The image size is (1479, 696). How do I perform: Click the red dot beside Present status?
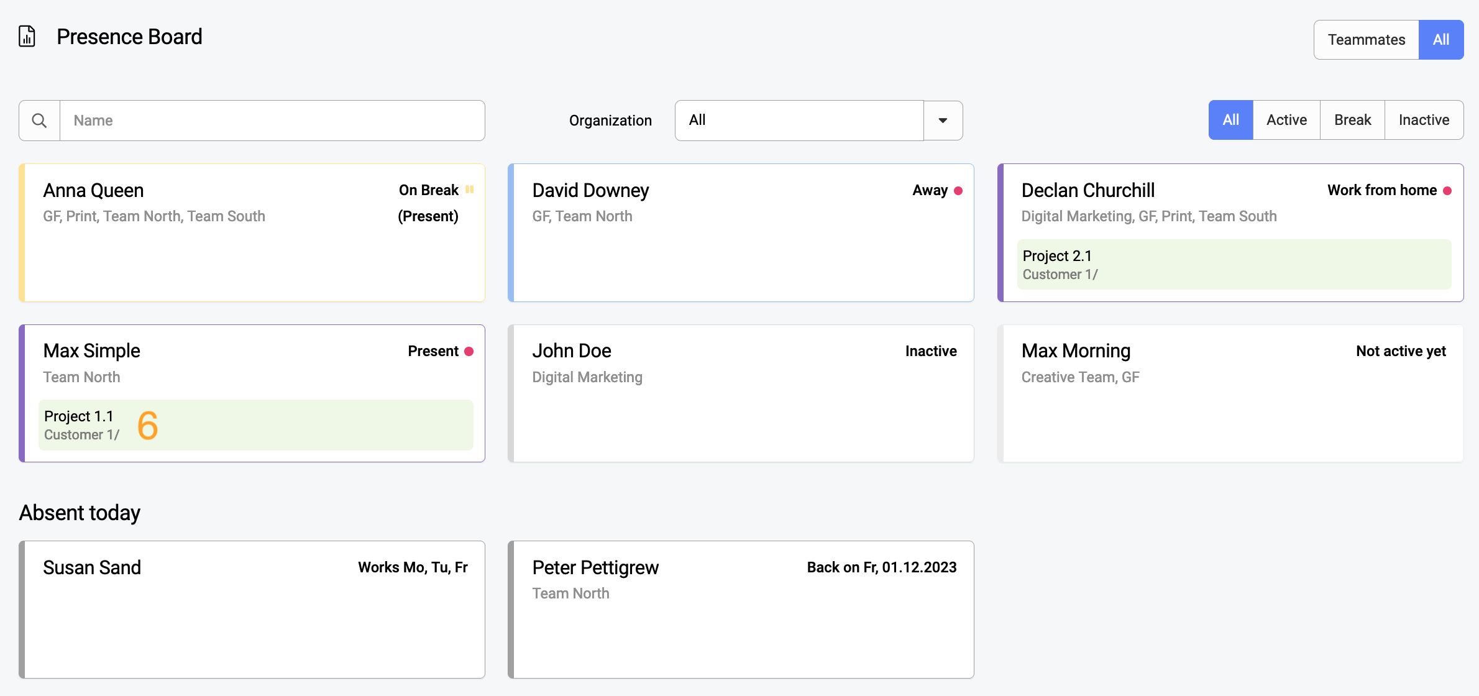point(469,352)
